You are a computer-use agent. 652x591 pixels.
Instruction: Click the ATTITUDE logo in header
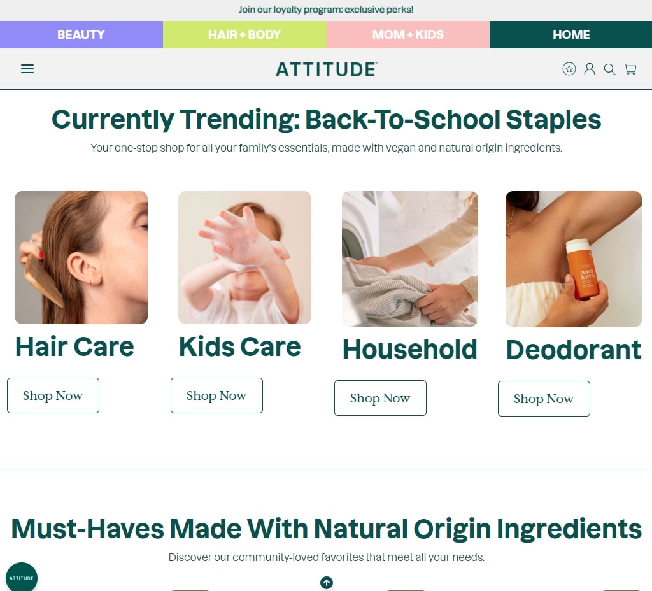tap(327, 69)
